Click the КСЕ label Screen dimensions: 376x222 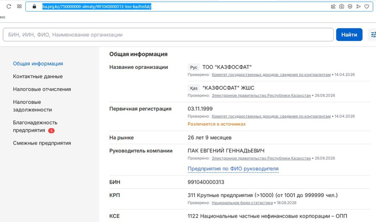click(x=115, y=216)
